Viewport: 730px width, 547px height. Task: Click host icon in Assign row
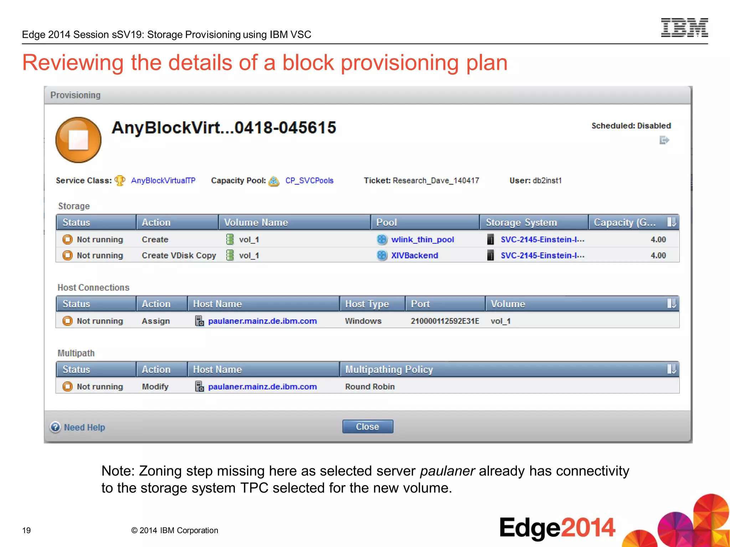tap(199, 321)
